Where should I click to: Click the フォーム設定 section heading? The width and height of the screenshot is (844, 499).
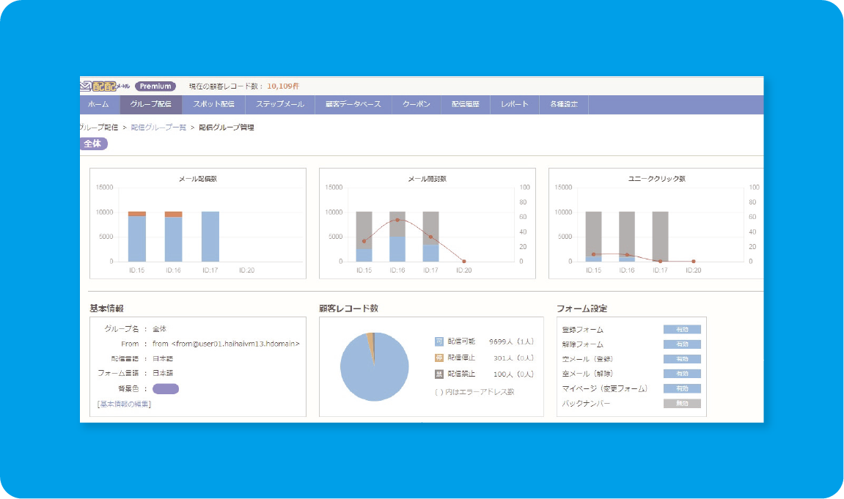[582, 308]
